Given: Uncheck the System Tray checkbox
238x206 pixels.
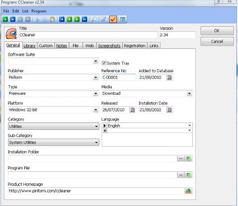Looking at the screenshot, I should pyautogui.click(x=104, y=63).
